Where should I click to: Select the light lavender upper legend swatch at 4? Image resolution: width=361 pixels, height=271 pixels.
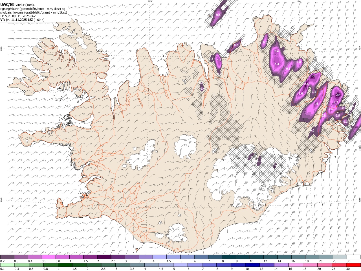(159, 257)
